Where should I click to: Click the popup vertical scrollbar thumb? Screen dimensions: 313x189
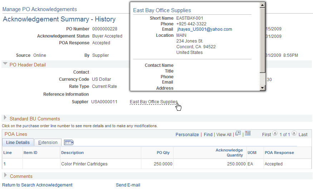coord(262,40)
